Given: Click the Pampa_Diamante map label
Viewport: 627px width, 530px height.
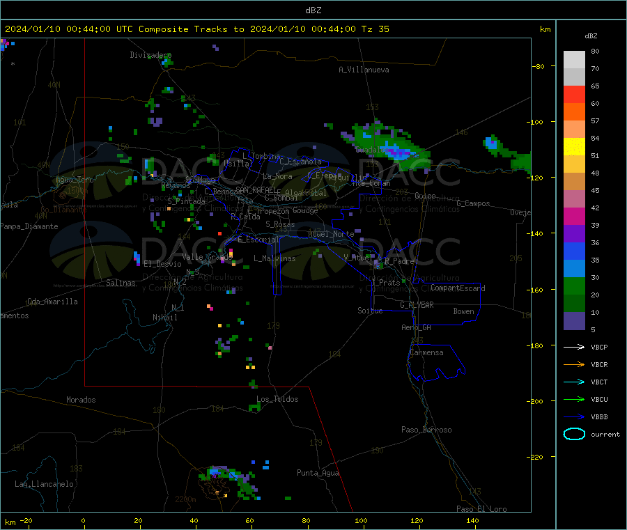Looking at the screenshot, I should click(29, 226).
